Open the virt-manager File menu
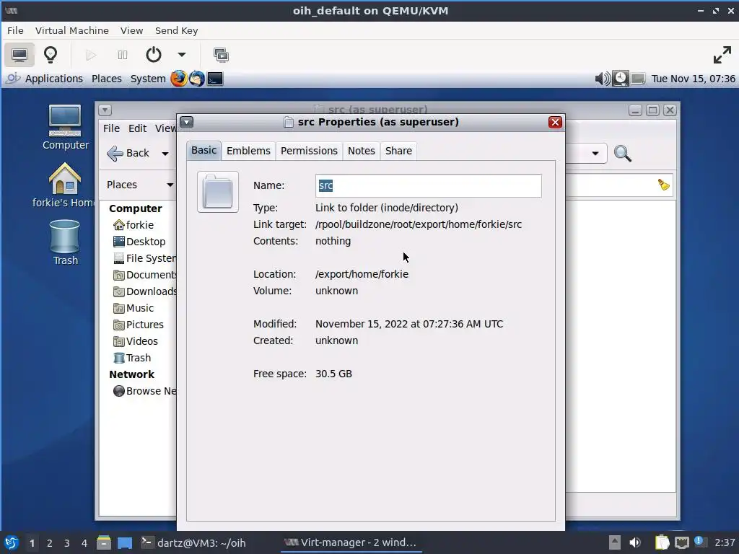This screenshot has width=739, height=554. point(15,30)
